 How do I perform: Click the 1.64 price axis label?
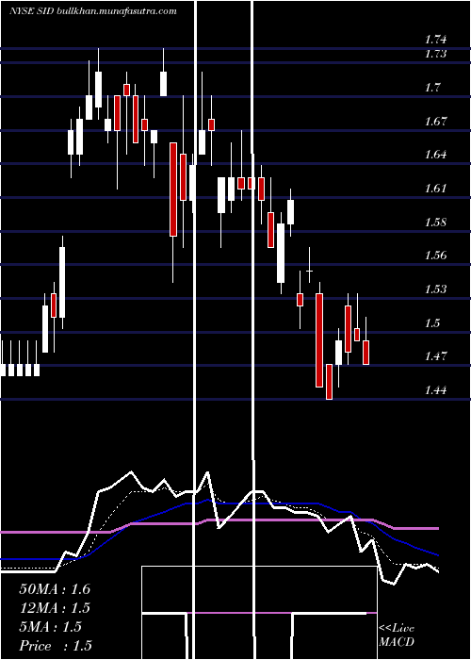[x=435, y=155]
